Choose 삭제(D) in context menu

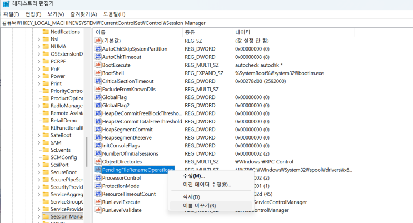211,197
